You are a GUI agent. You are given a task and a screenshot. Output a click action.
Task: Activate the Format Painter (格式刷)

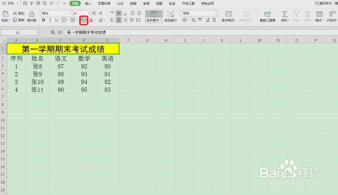tap(32, 16)
